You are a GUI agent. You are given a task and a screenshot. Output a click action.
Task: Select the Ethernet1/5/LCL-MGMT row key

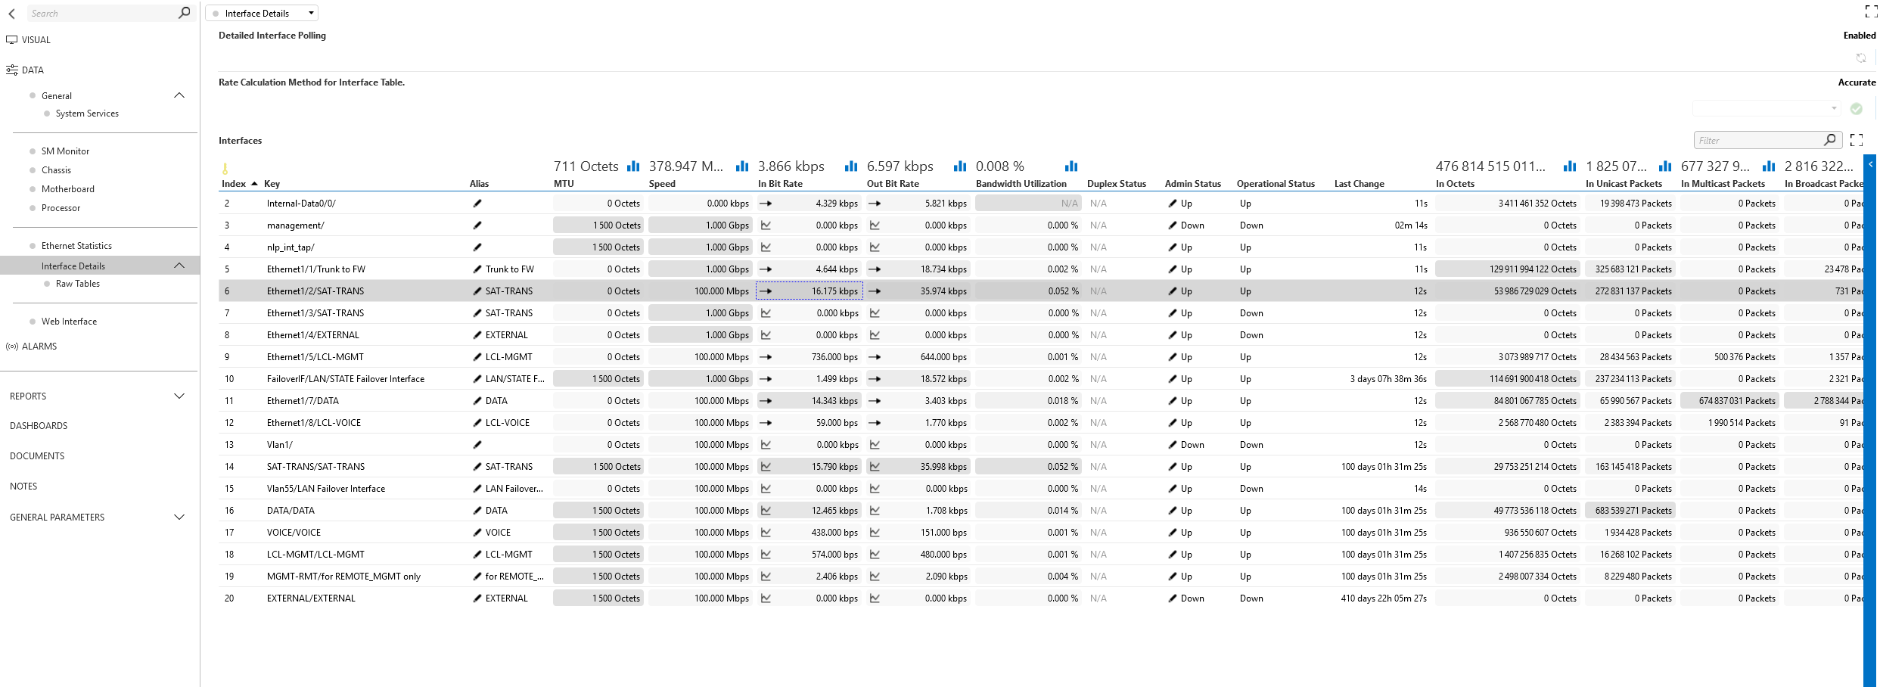click(x=315, y=357)
